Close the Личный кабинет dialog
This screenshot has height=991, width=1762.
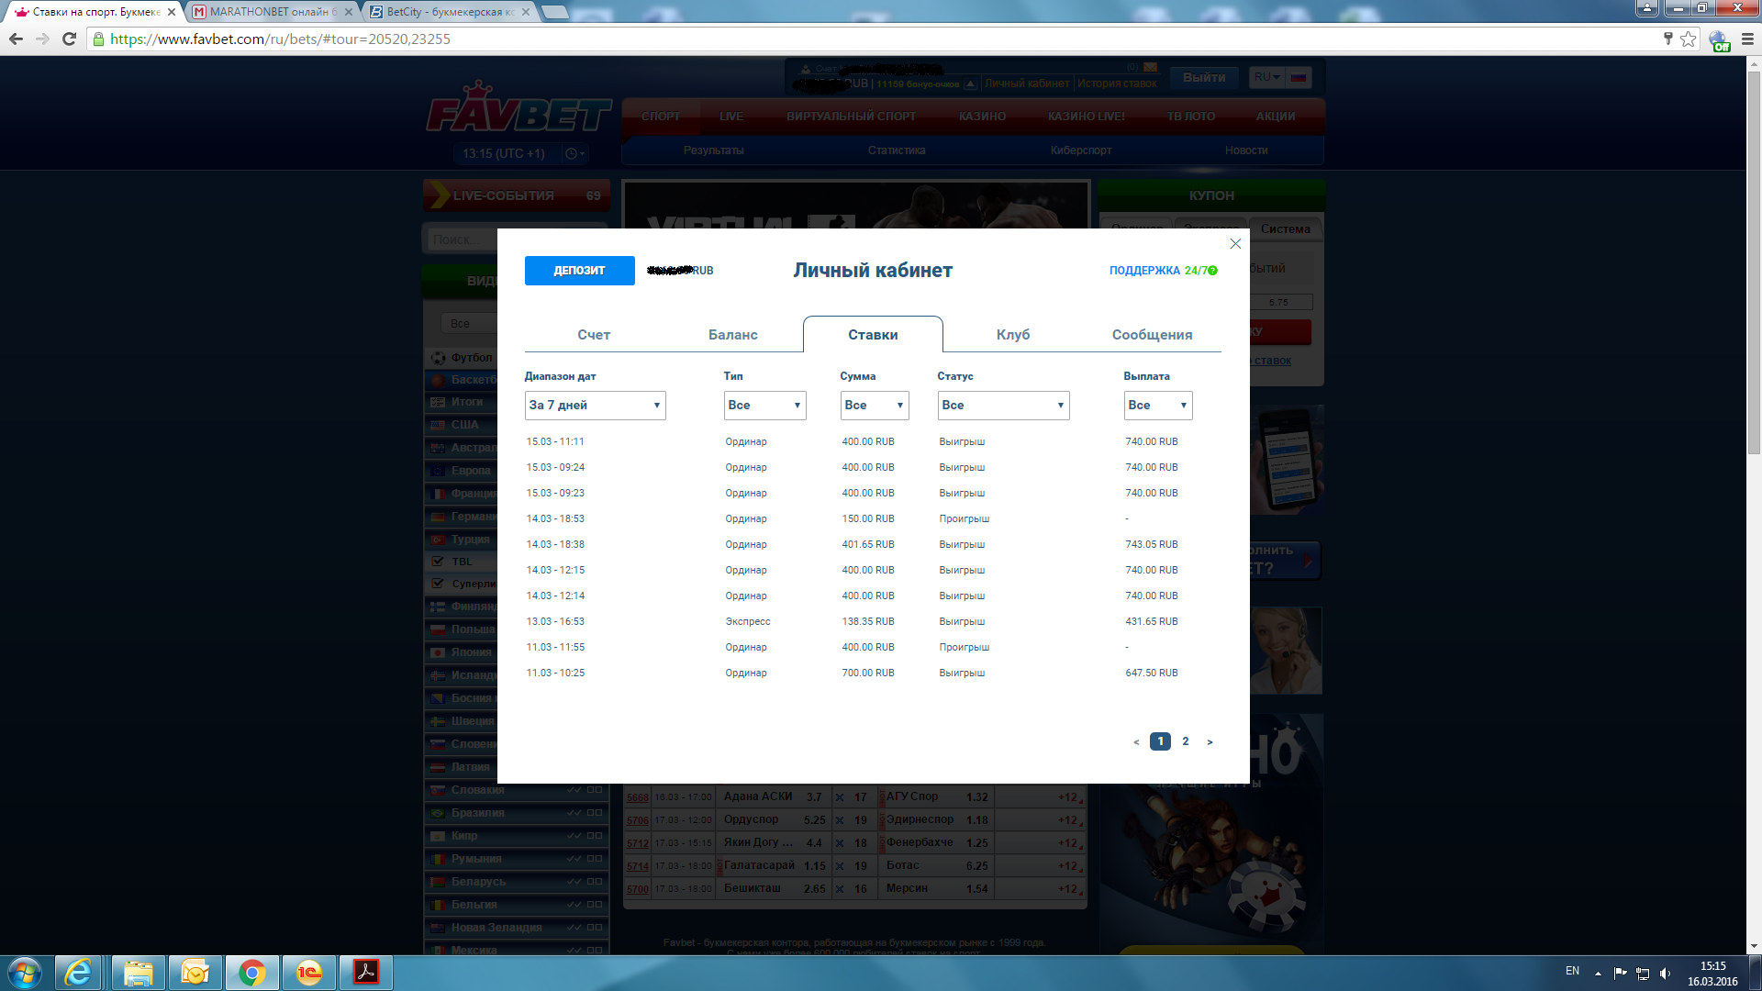pyautogui.click(x=1235, y=244)
